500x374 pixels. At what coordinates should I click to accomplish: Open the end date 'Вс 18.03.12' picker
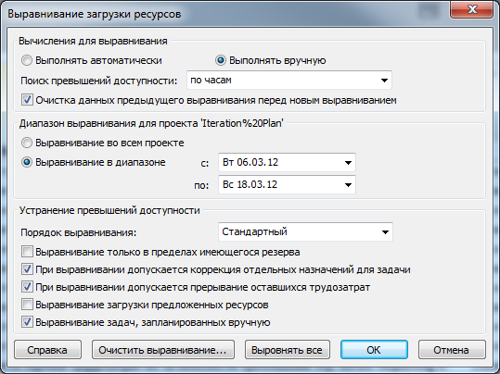pyautogui.click(x=287, y=184)
